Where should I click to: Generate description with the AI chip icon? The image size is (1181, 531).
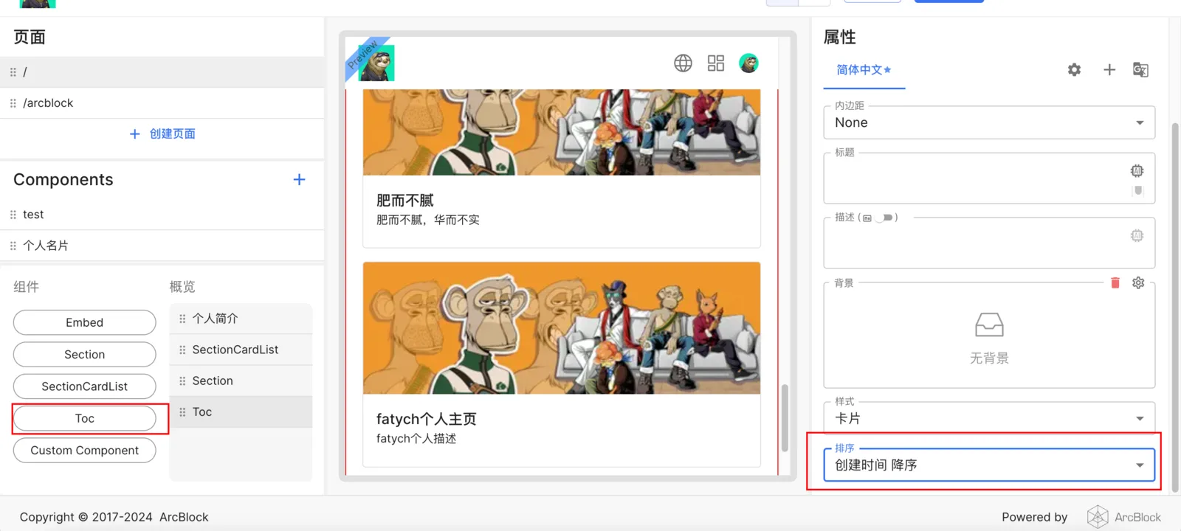(1137, 236)
